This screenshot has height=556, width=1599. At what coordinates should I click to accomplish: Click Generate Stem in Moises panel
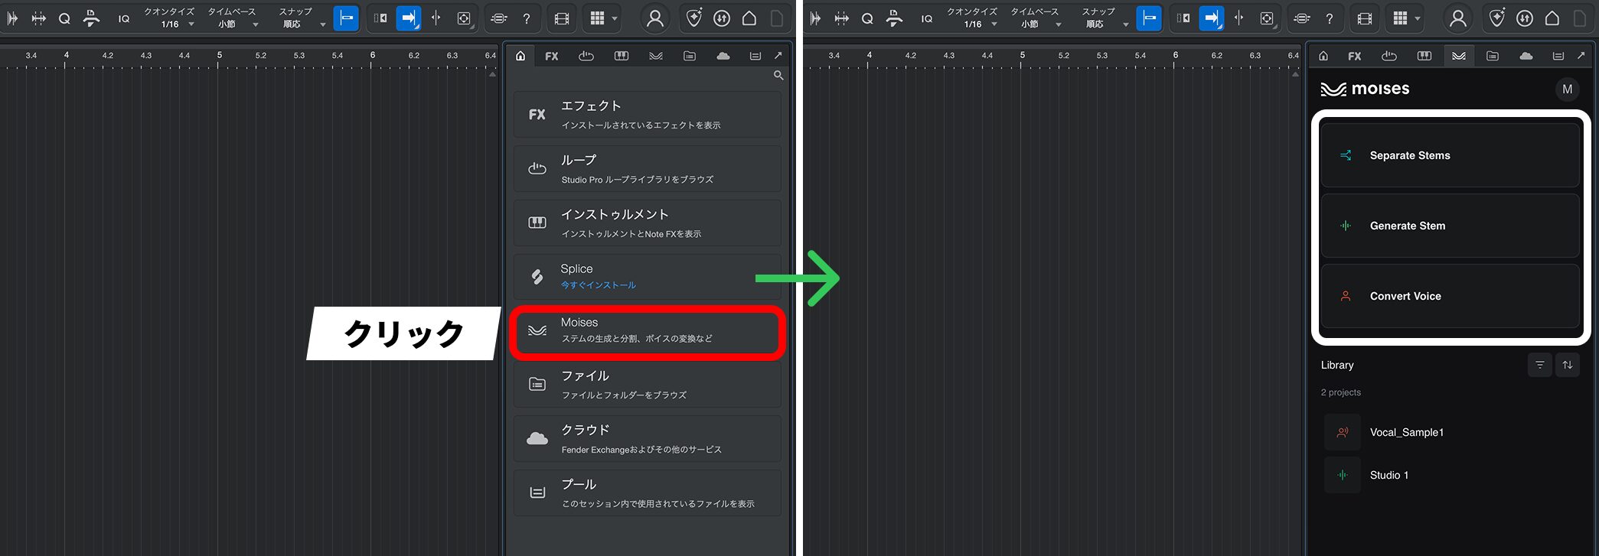click(1450, 226)
